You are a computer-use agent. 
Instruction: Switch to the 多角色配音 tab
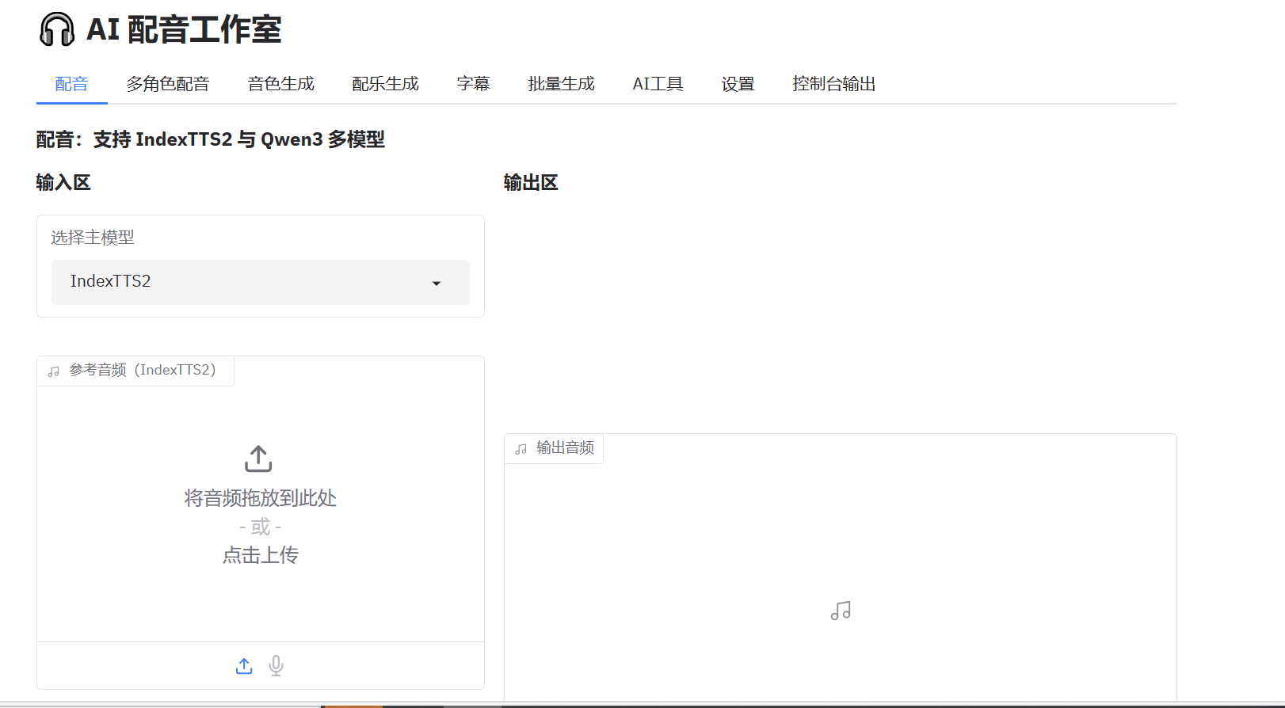(x=167, y=84)
